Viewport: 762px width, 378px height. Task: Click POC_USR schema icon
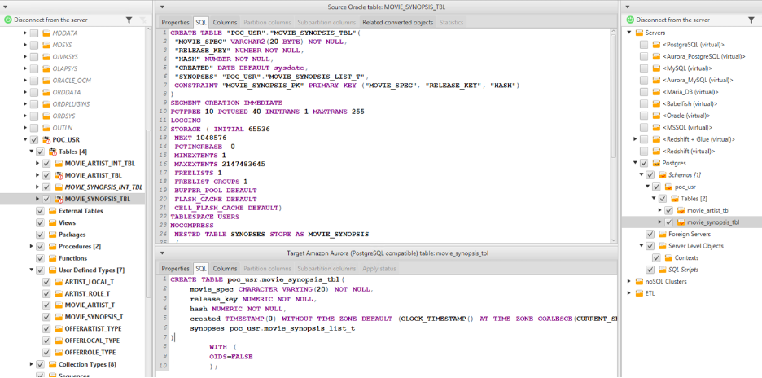coord(46,139)
